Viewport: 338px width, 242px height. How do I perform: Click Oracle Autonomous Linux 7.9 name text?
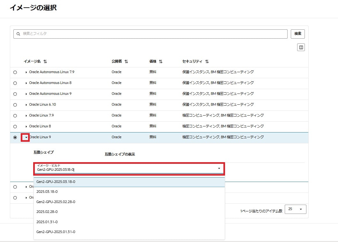point(52,72)
